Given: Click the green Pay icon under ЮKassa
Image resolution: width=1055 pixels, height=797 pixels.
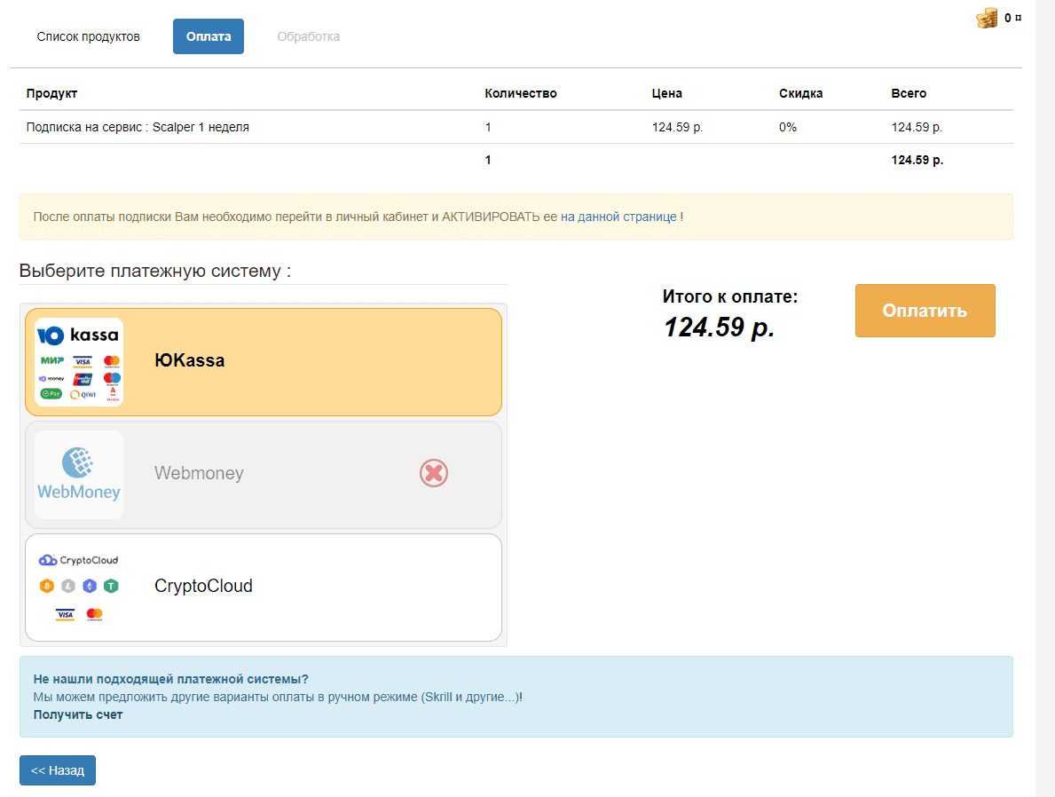Looking at the screenshot, I should (51, 393).
